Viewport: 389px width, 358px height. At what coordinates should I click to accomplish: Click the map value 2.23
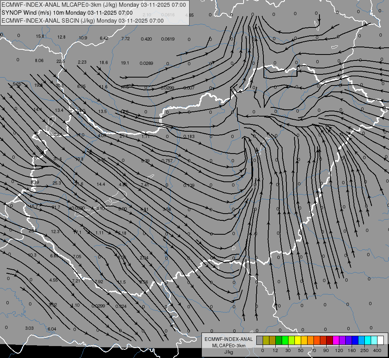pos(82,62)
